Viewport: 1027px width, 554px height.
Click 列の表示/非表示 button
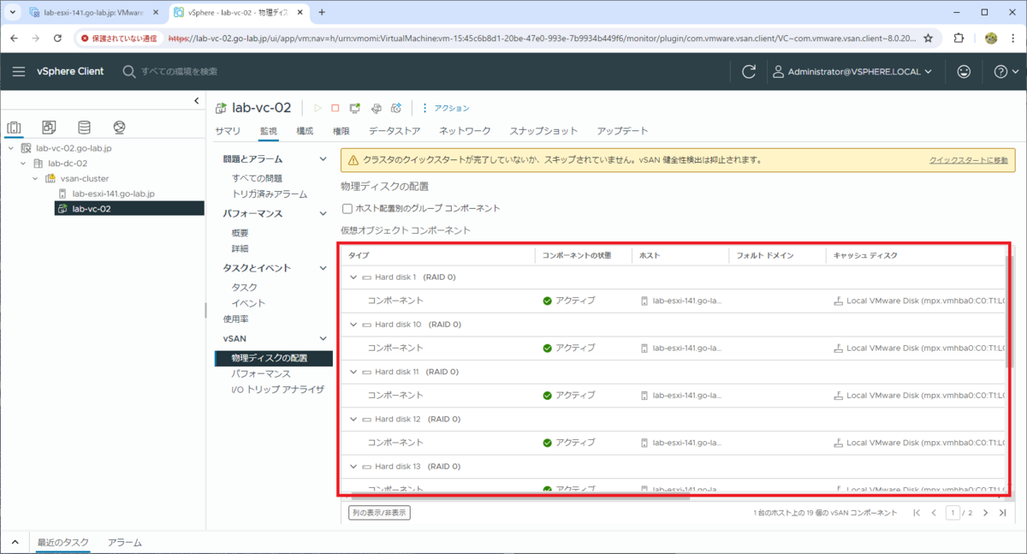coord(378,512)
